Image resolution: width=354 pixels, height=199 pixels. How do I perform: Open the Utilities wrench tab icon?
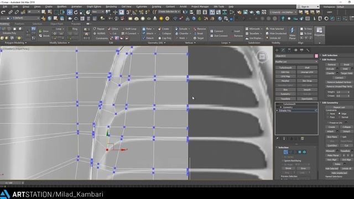pyautogui.click(x=308, y=50)
